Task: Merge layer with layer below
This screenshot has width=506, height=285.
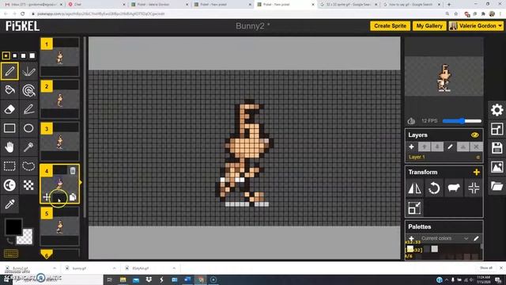Action: [463, 146]
